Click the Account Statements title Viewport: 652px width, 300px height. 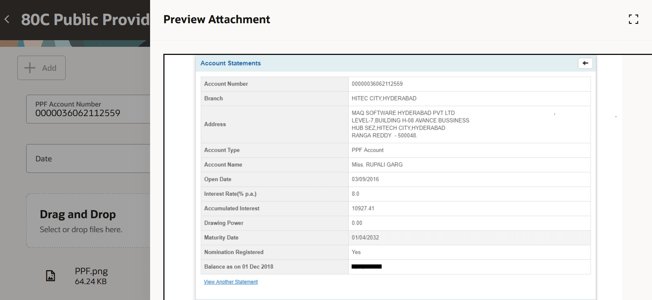click(x=230, y=63)
